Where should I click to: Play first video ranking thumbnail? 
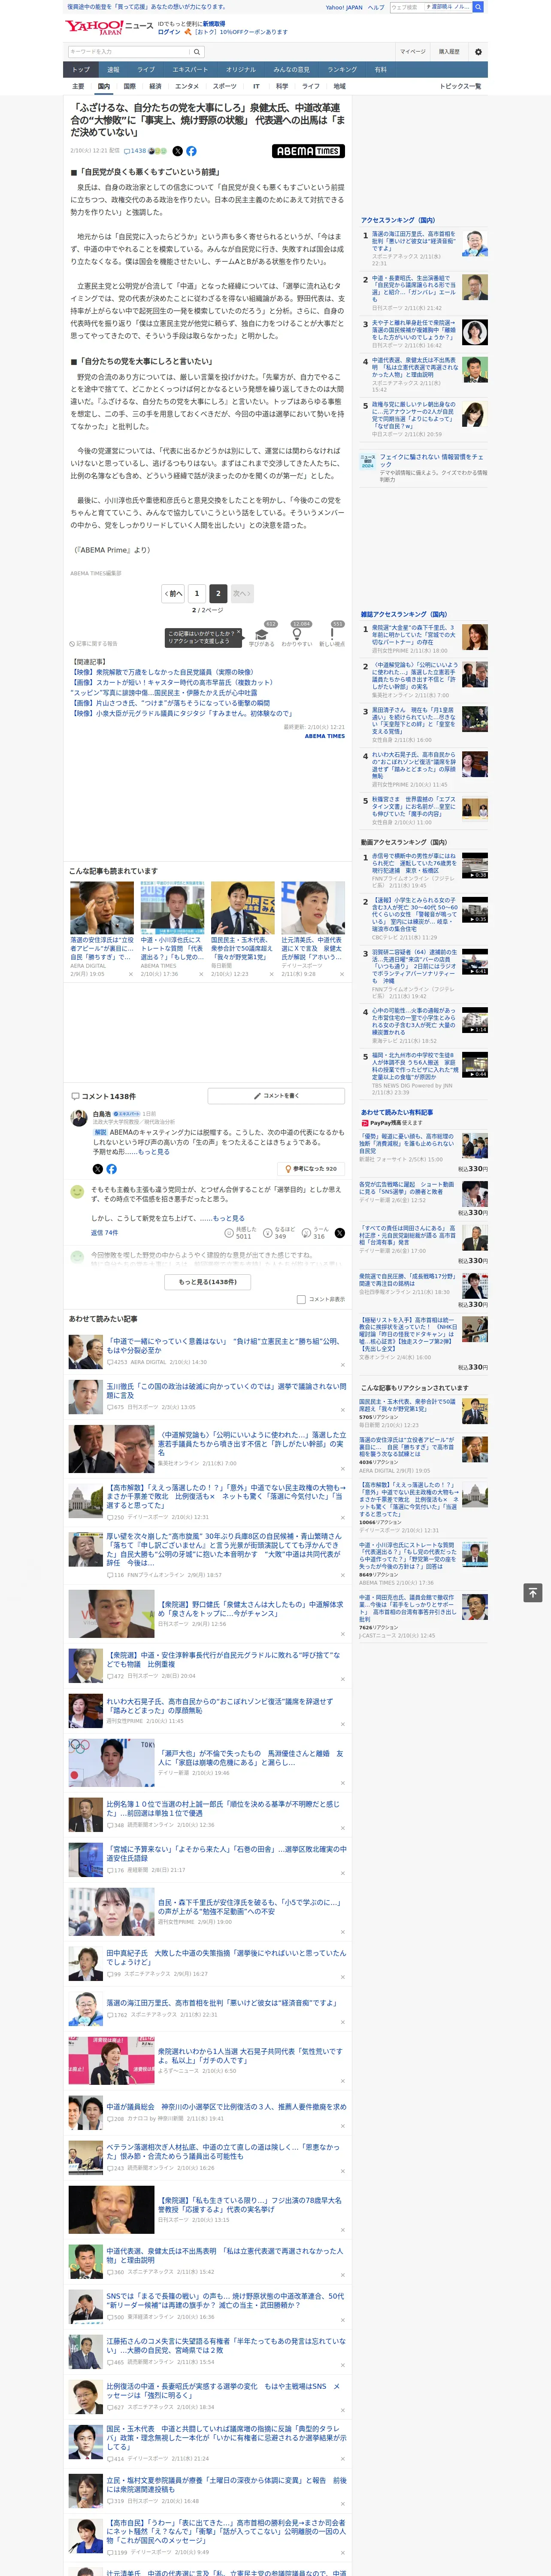[x=475, y=865]
